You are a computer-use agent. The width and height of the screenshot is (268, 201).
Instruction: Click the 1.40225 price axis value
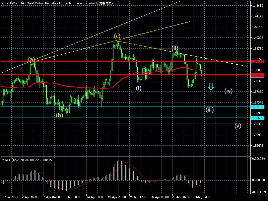258,38
